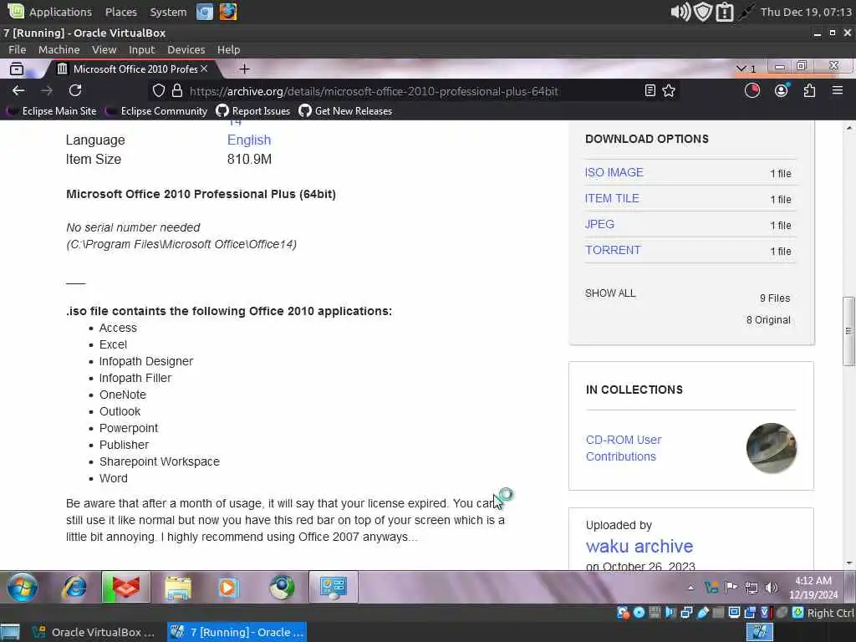This screenshot has height=642, width=856.
Task: Click the English language link
Action: point(249,140)
